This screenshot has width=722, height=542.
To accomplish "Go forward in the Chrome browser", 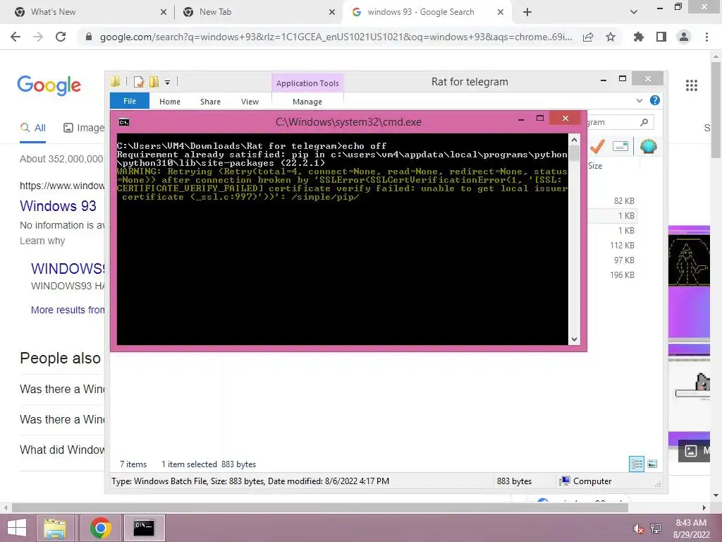I will tap(38, 37).
